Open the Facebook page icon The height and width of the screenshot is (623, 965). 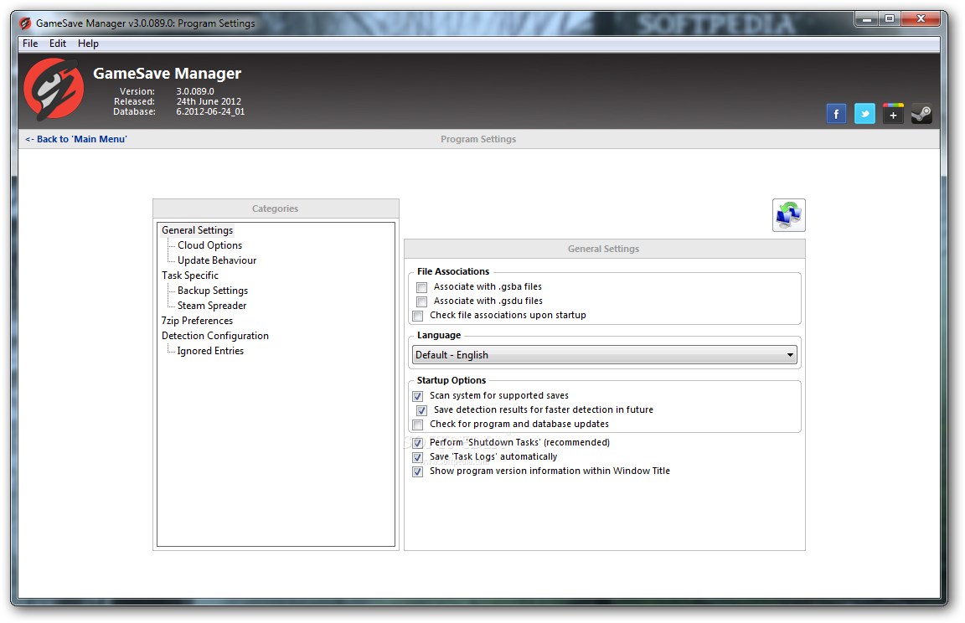[x=836, y=114]
